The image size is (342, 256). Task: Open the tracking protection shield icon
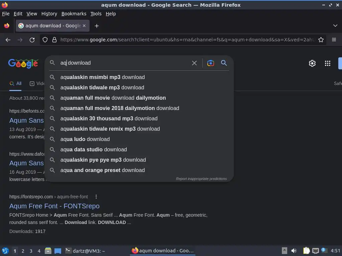click(x=45, y=40)
